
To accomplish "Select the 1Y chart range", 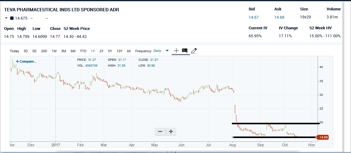I will coord(93,51).
